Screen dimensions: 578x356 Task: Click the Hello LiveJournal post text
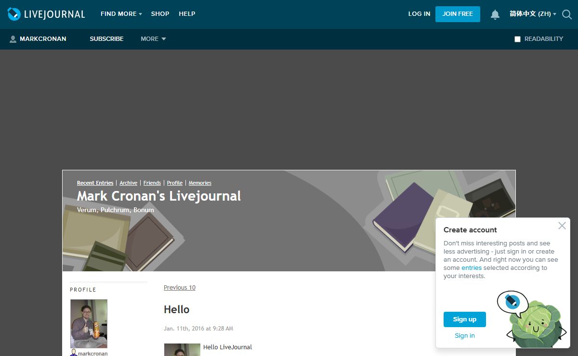point(227,347)
